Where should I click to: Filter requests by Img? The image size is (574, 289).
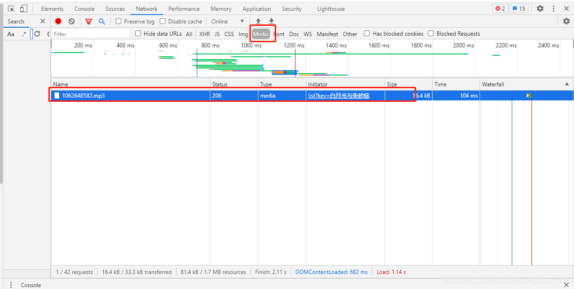click(x=243, y=34)
